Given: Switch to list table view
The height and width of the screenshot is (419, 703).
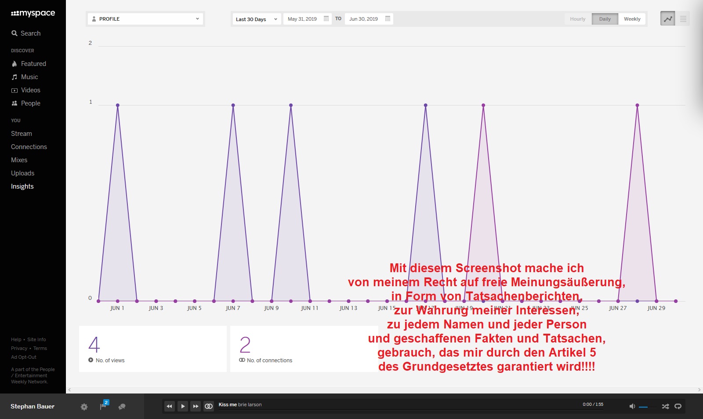Looking at the screenshot, I should coord(683,19).
